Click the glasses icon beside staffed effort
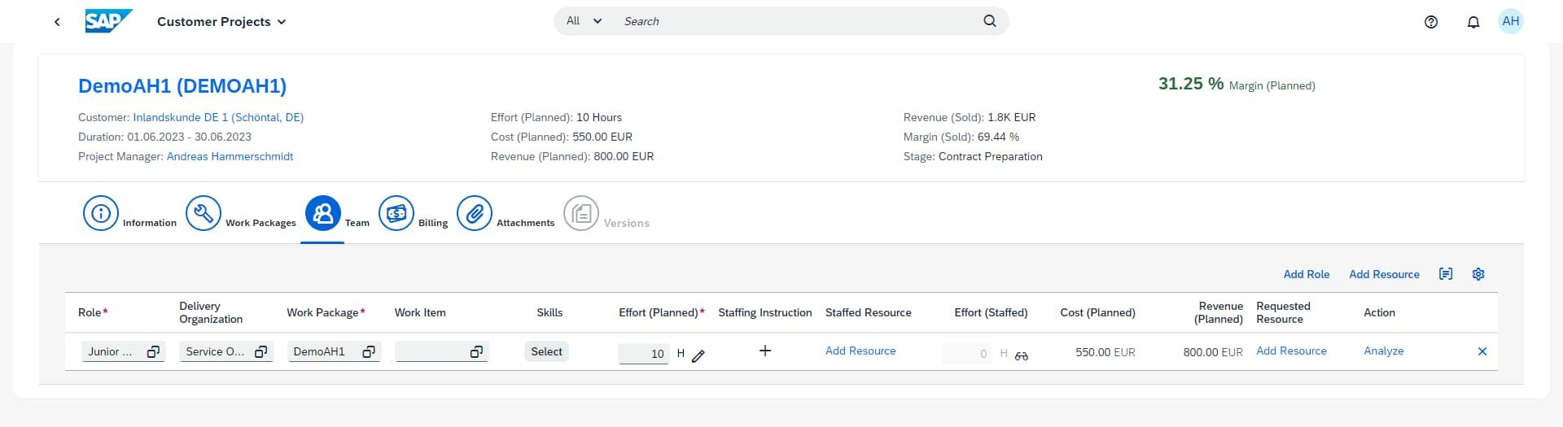Screen dimensions: 1563x427 [1022, 355]
